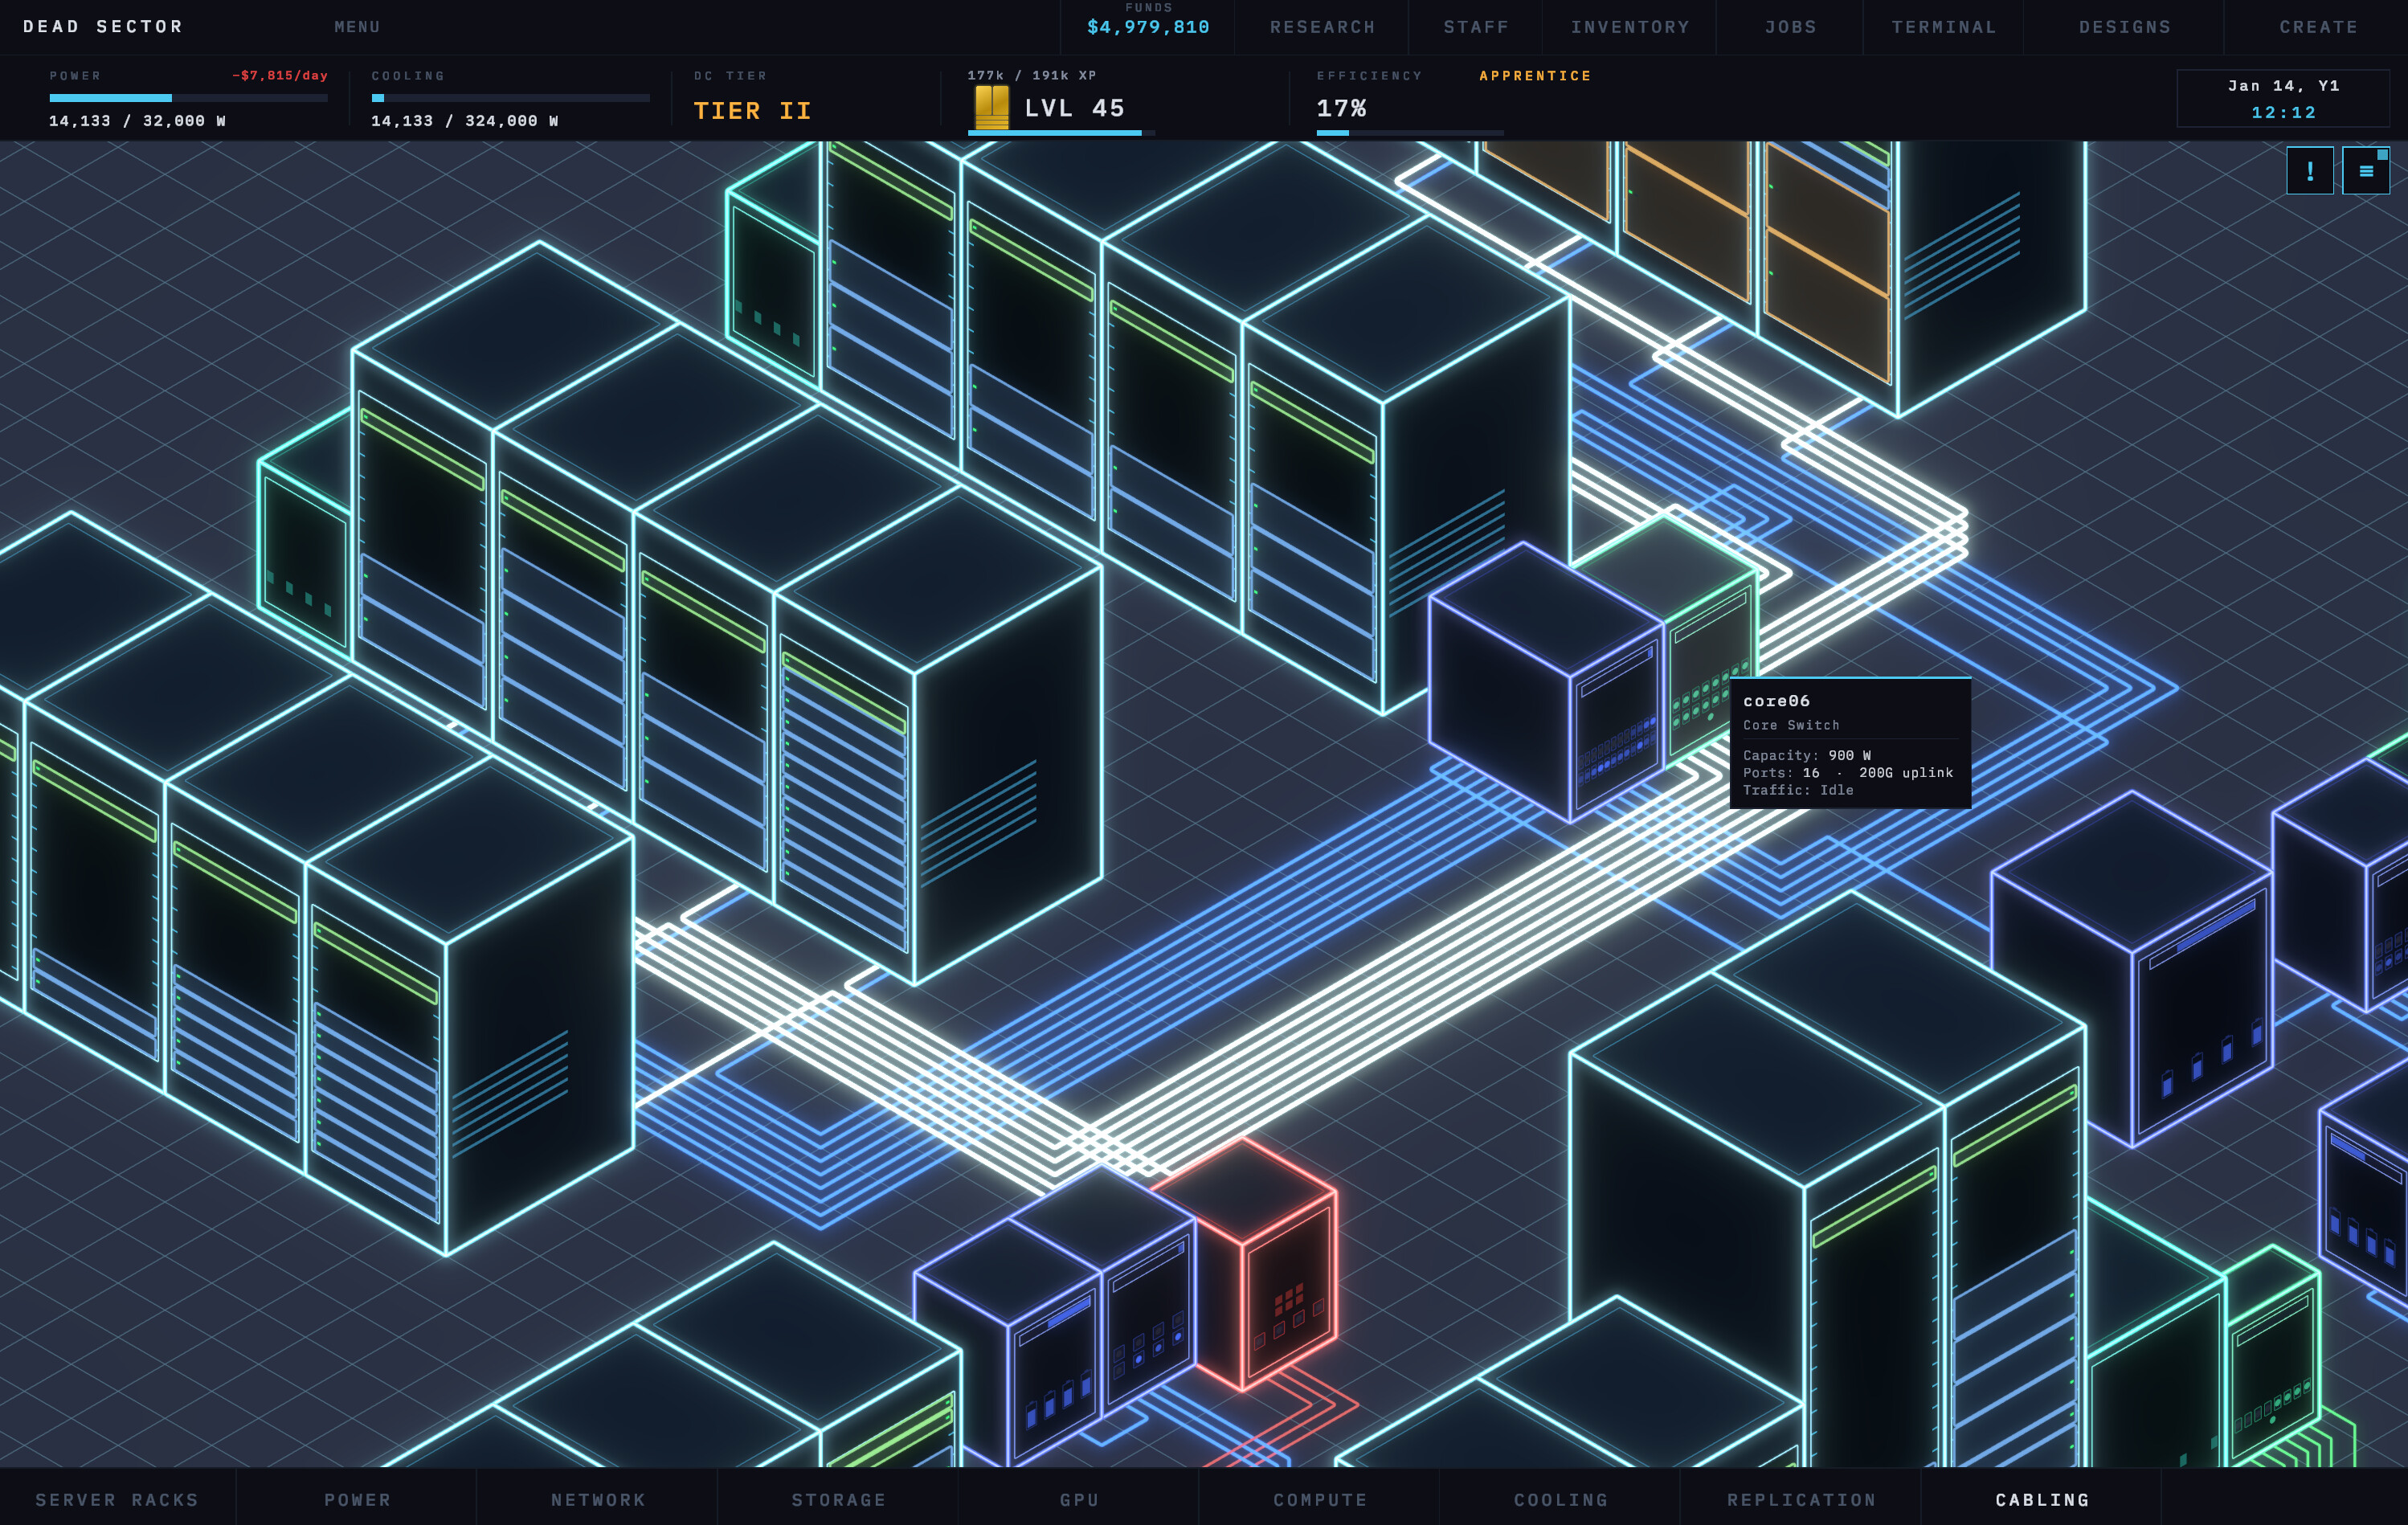2408x1525 pixels.
Task: Switch to the REPLICATION tab
Action: pyautogui.click(x=1802, y=1499)
